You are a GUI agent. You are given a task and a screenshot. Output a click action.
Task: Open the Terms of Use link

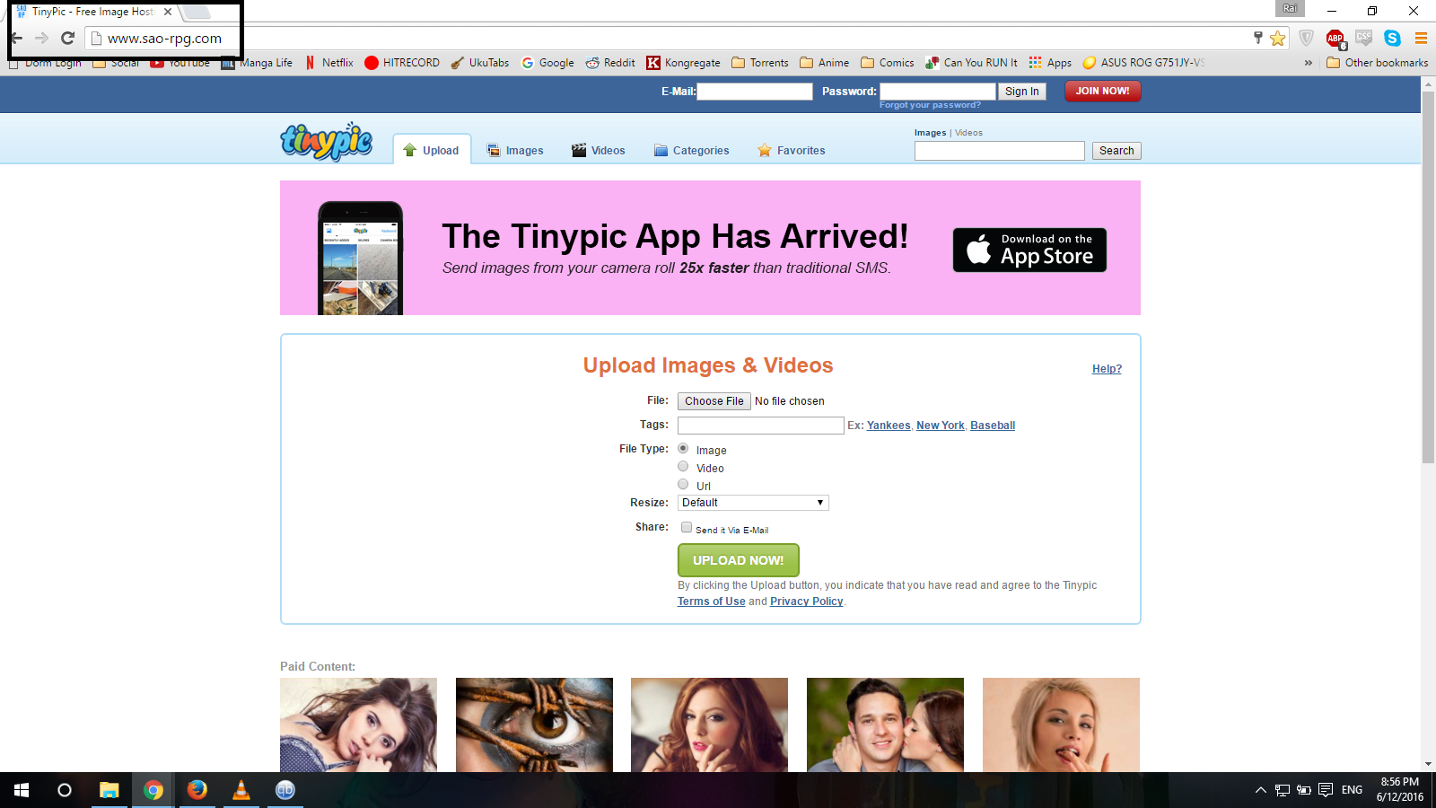click(x=712, y=602)
